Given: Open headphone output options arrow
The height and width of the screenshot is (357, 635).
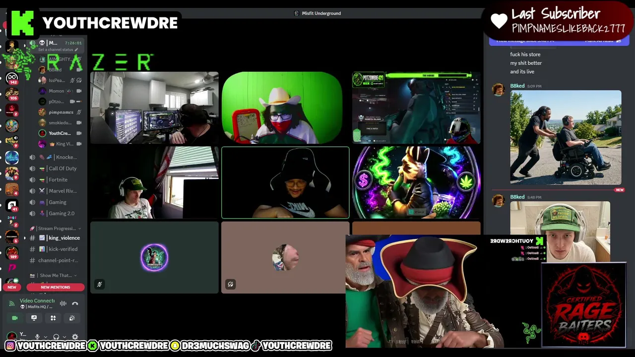Looking at the screenshot, I should 64,337.
